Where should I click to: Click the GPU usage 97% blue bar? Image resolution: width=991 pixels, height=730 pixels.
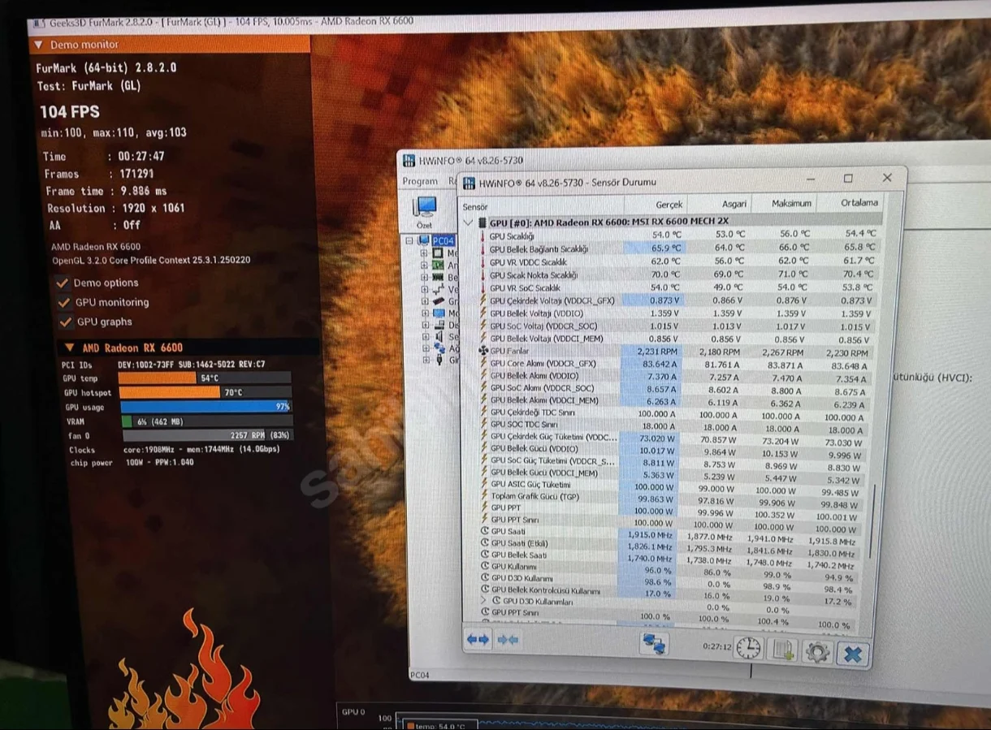tap(206, 406)
